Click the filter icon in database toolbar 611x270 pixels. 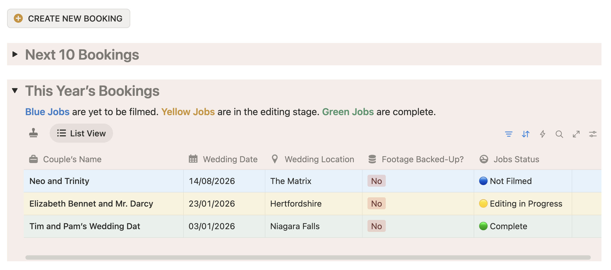[509, 134]
